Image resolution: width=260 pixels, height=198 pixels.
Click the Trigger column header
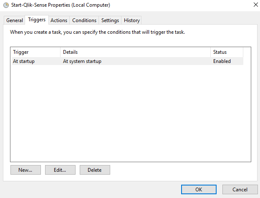(36, 52)
